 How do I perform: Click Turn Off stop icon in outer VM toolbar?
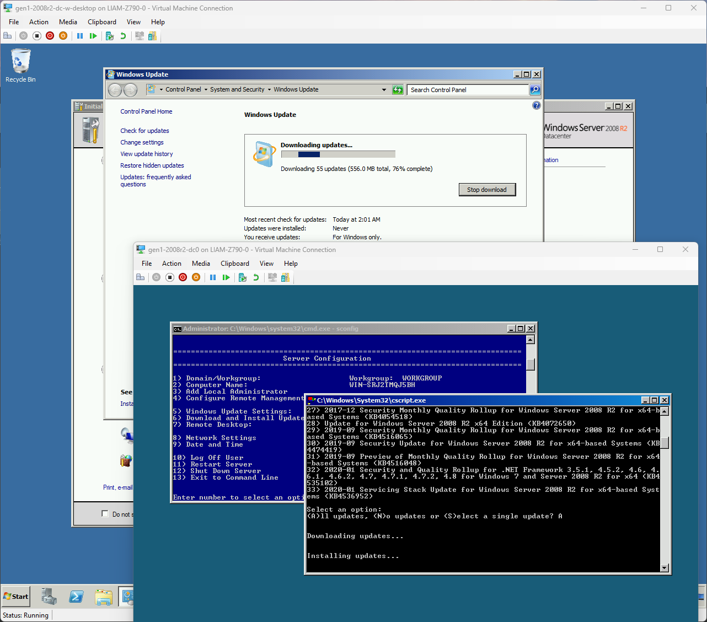[37, 36]
